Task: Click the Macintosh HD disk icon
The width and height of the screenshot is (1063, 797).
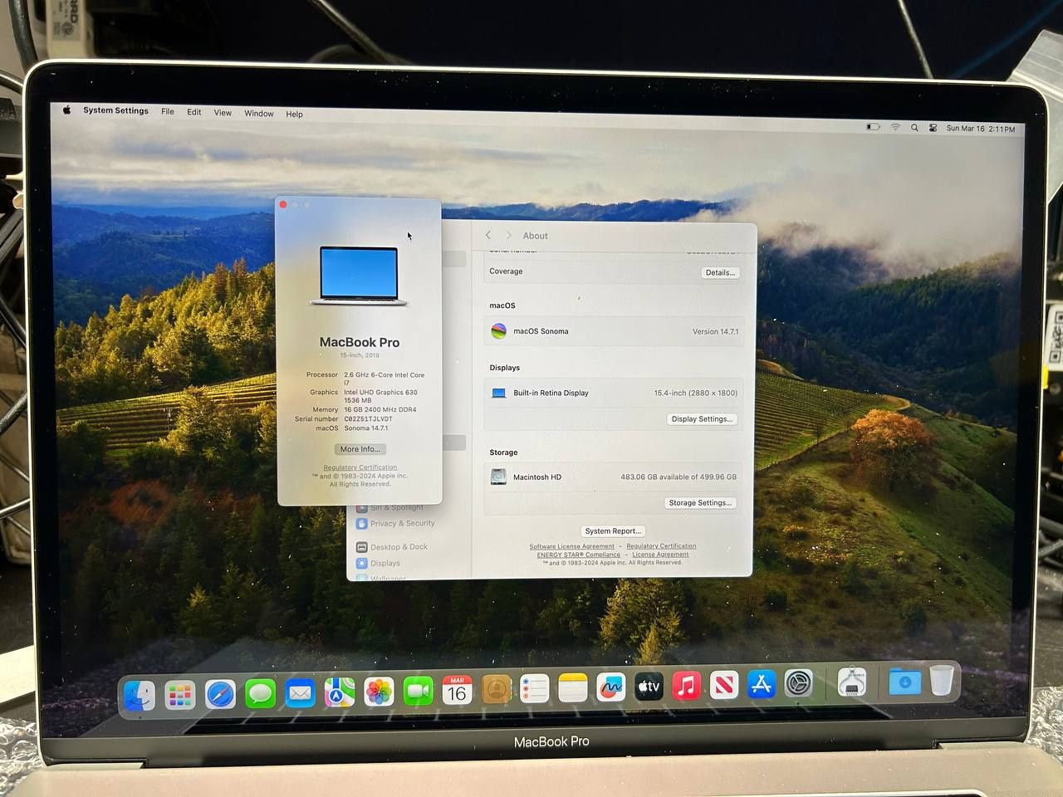Action: (x=498, y=477)
